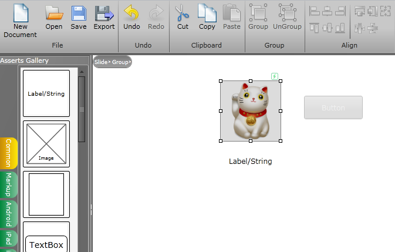Align objects to the bottom edge
Image resolution: width=395 pixels, height=252 pixels.
[340, 28]
